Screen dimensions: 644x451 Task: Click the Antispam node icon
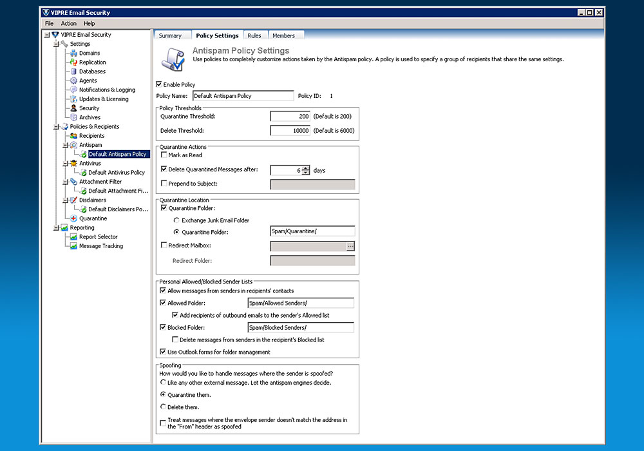pyautogui.click(x=73, y=145)
